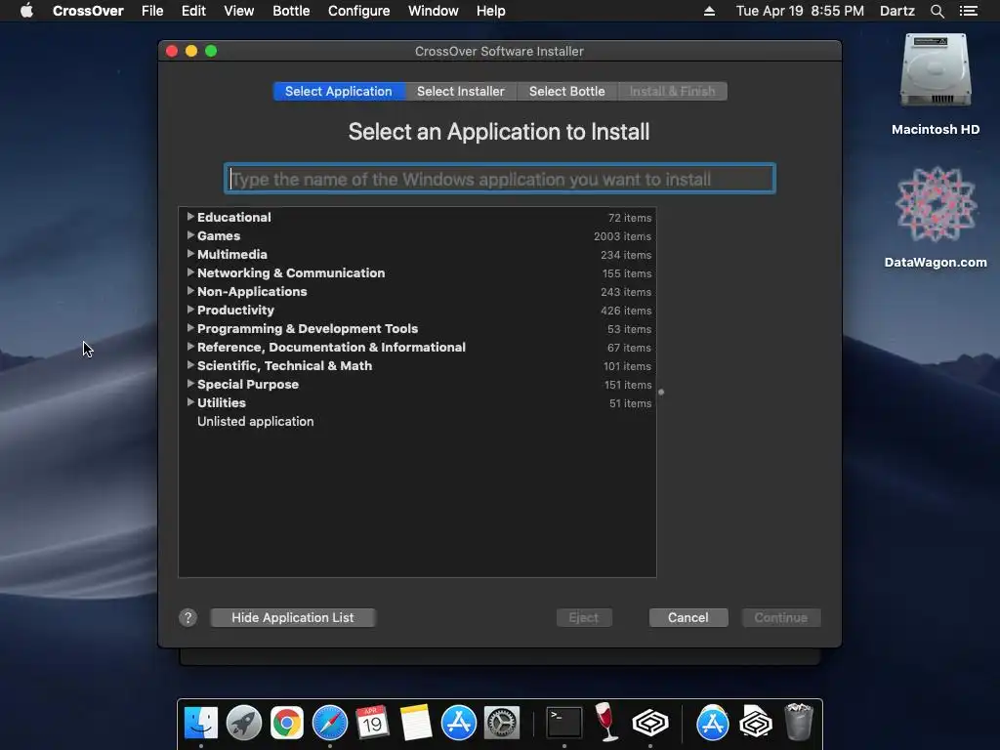Expand the Non-Applications category
The image size is (1000, 750).
[x=190, y=291]
